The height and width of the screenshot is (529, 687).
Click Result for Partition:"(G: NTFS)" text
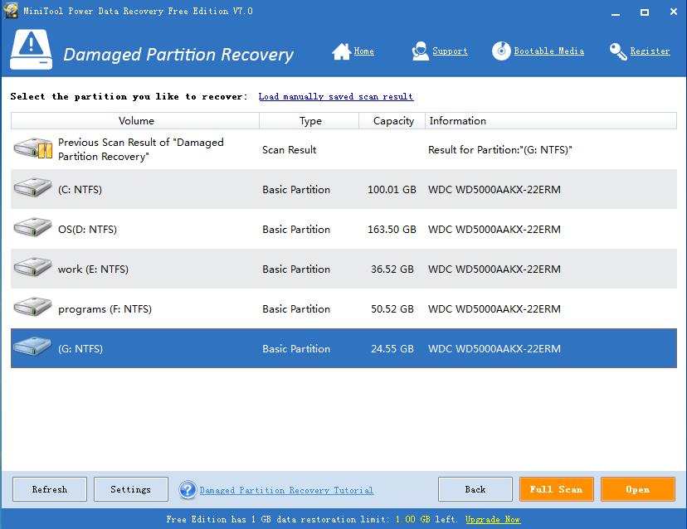[500, 150]
